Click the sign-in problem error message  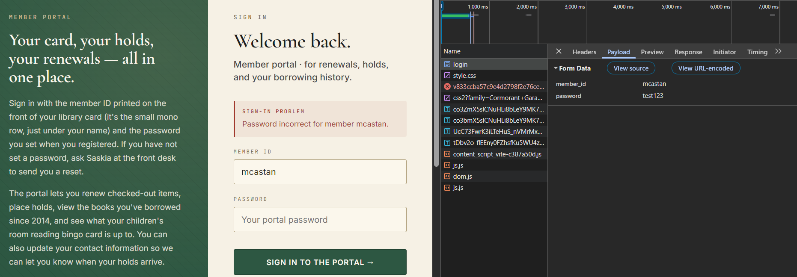pos(320,119)
